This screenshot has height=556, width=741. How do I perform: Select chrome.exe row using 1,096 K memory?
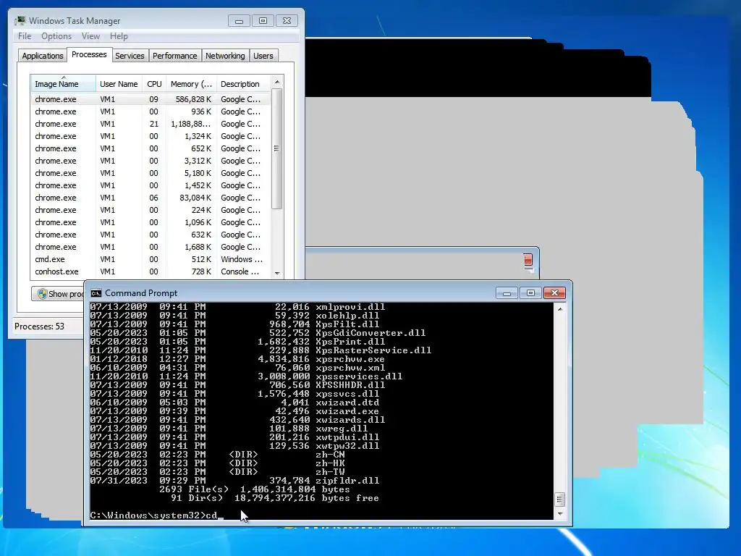click(x=151, y=222)
